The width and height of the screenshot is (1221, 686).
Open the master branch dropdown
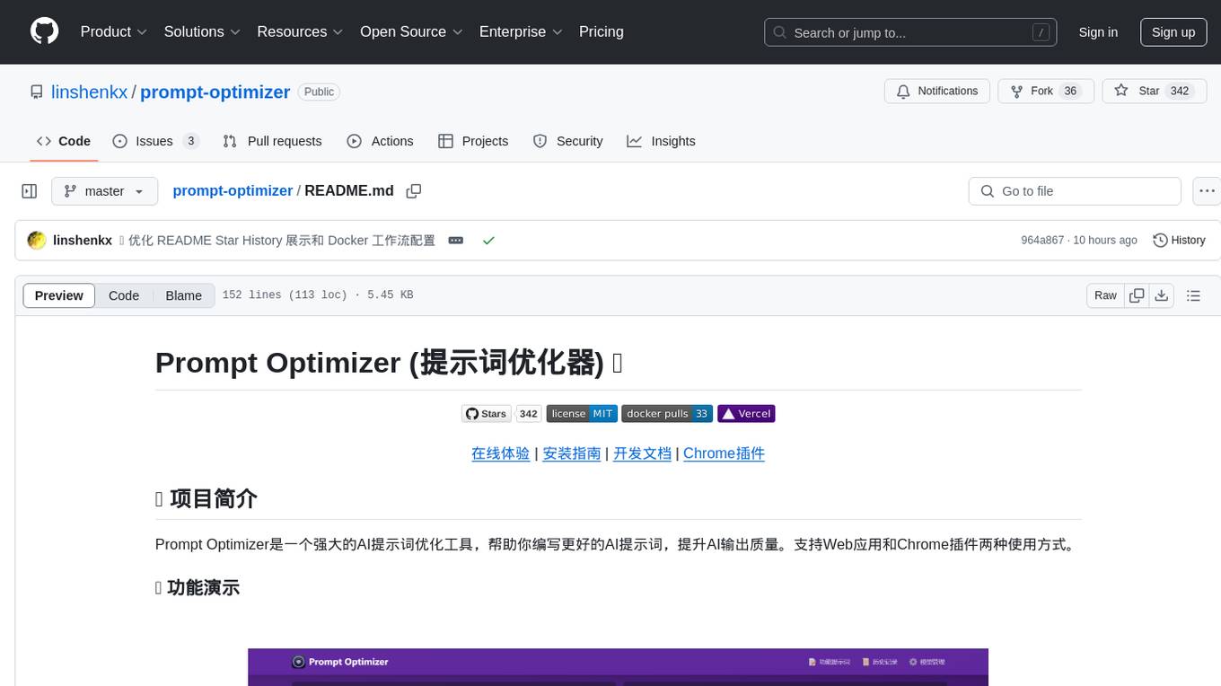click(x=104, y=191)
